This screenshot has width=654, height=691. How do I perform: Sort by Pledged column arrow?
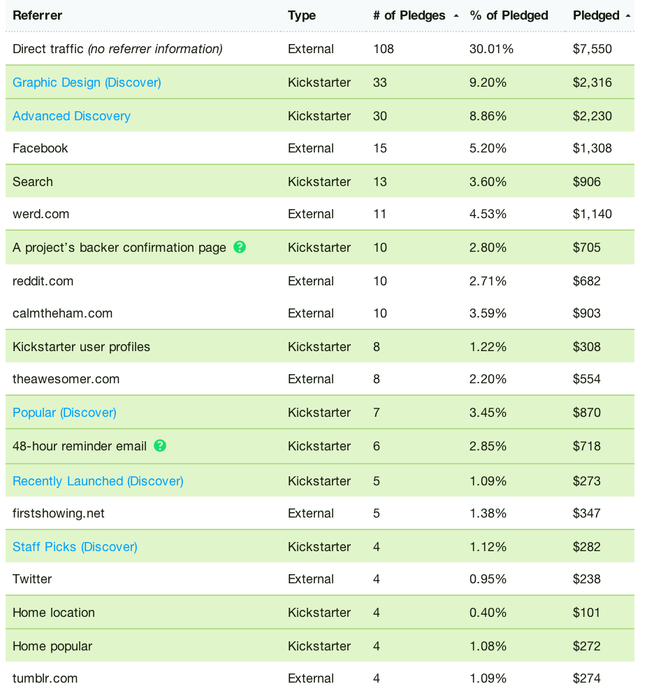pyautogui.click(x=628, y=16)
